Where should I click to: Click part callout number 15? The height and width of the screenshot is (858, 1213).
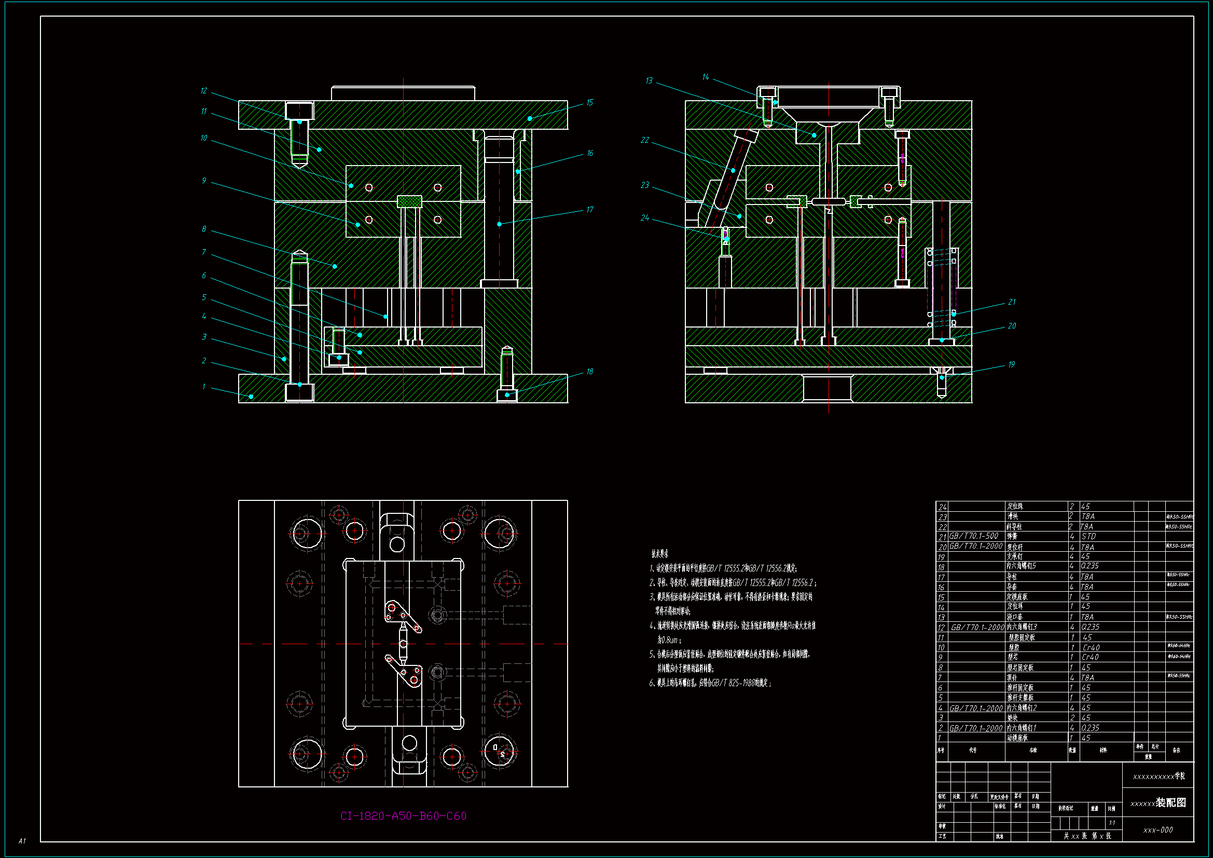[589, 102]
